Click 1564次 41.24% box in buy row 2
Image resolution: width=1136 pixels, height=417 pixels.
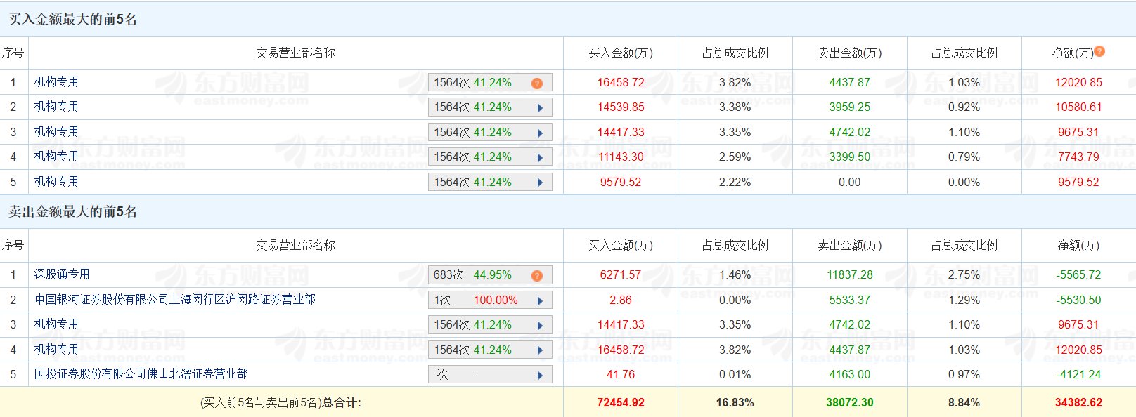click(490, 107)
